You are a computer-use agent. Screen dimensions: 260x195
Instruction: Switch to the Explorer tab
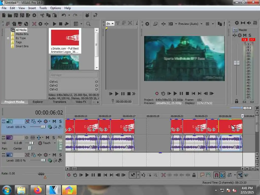tap(38, 102)
